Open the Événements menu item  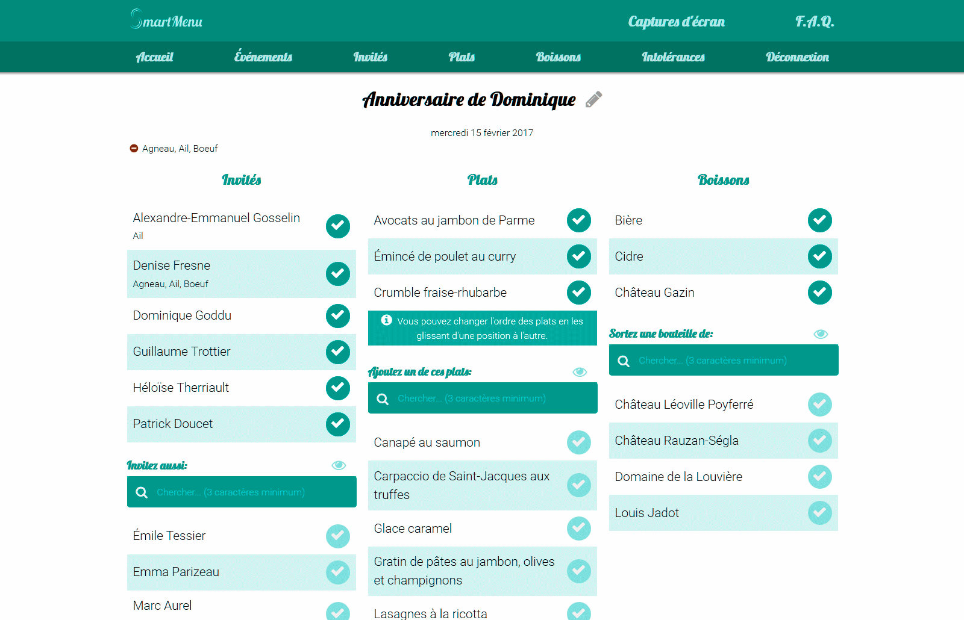click(263, 57)
